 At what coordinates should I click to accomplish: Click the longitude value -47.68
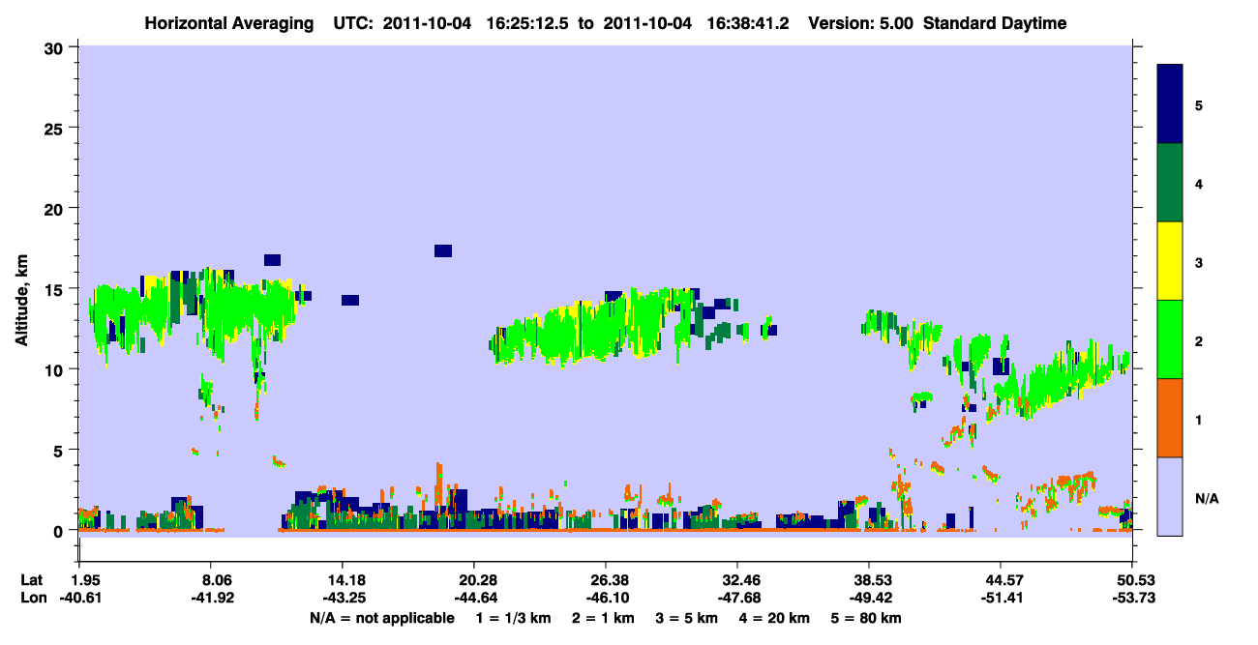[737, 598]
